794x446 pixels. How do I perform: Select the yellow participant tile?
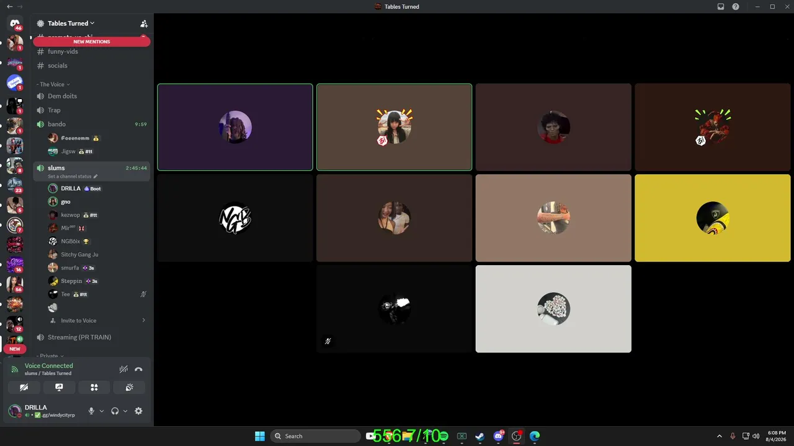pyautogui.click(x=713, y=218)
